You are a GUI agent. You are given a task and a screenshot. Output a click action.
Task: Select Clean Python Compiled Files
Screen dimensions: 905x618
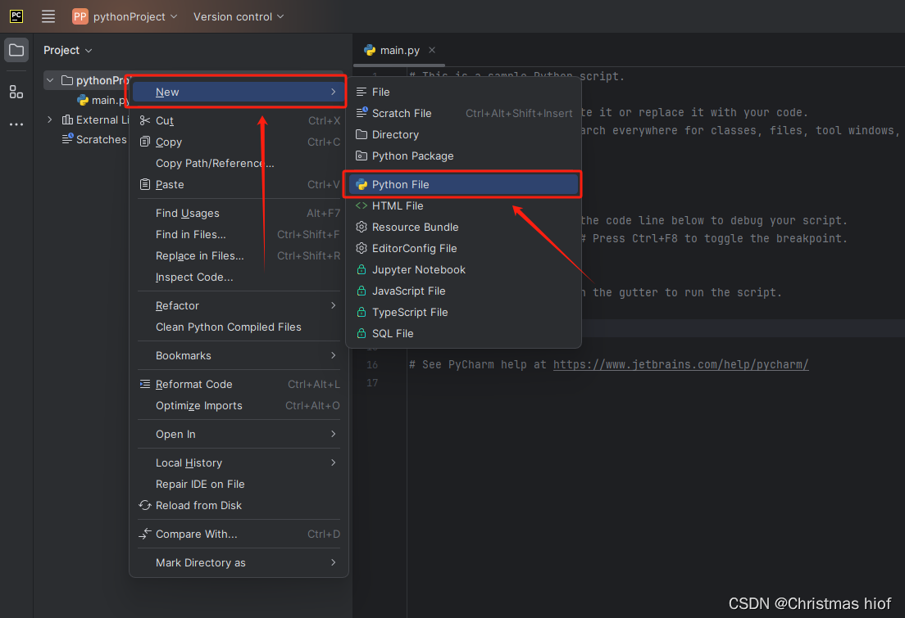239,327
